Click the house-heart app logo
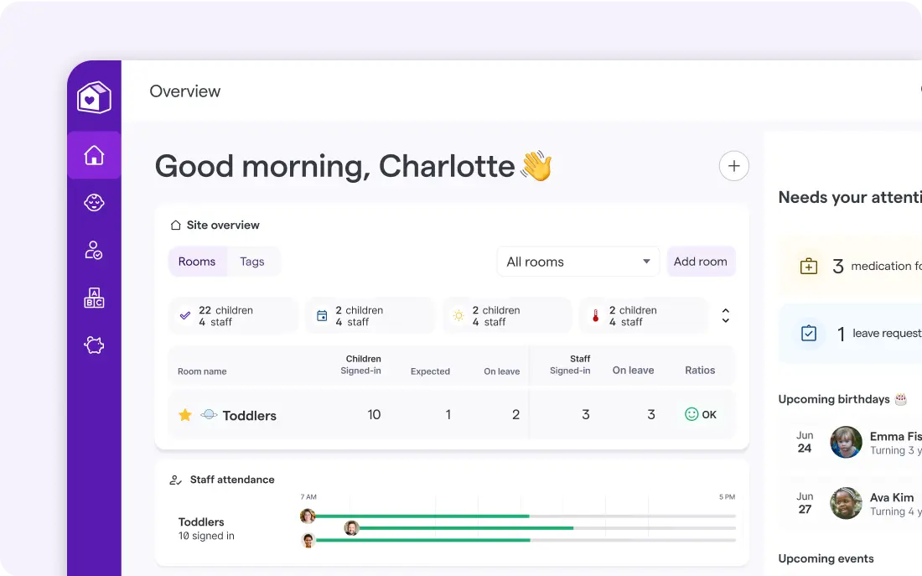This screenshot has height=576, width=922. pos(94,97)
